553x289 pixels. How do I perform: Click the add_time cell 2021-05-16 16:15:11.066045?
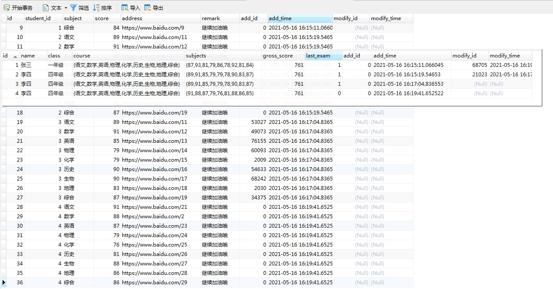point(412,65)
